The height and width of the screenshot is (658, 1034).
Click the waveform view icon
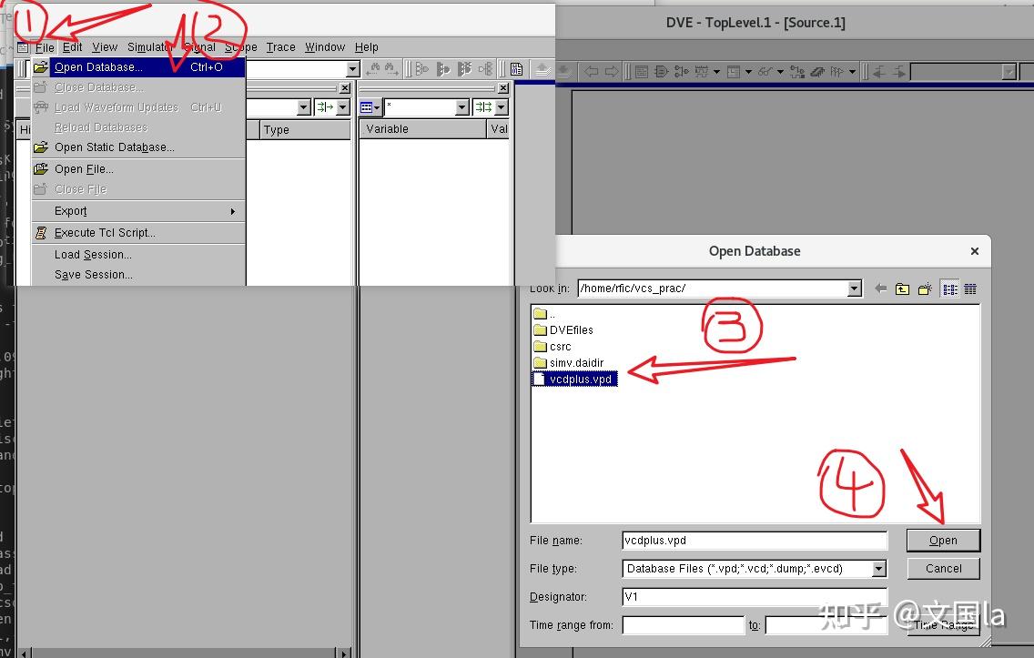[x=702, y=71]
